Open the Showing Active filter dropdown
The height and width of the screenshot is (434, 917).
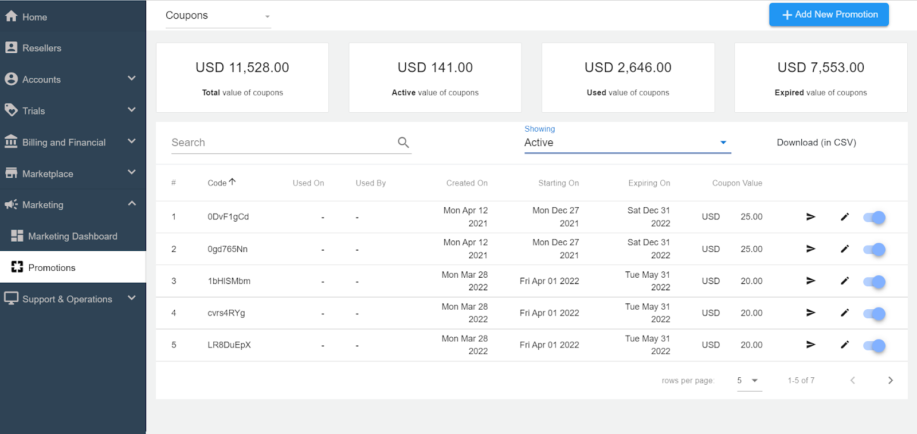point(627,143)
